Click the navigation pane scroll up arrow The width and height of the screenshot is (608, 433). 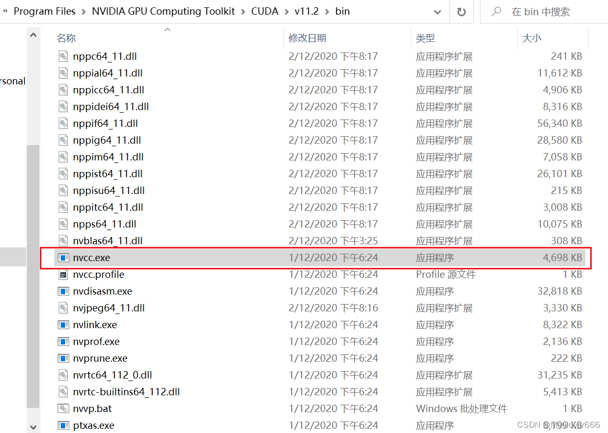coord(34,35)
